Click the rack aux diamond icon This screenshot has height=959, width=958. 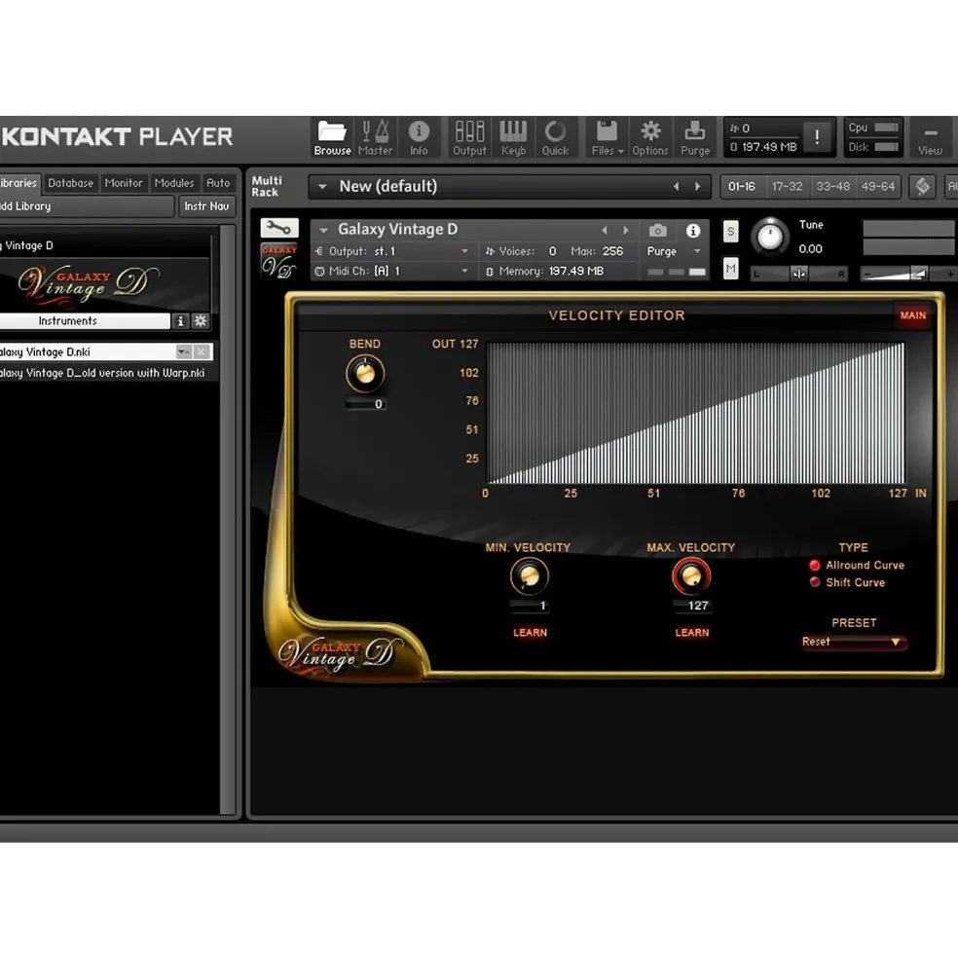[x=923, y=186]
